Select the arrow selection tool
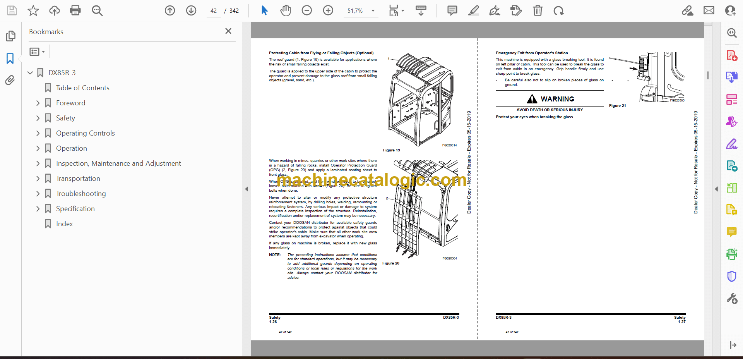 [264, 10]
